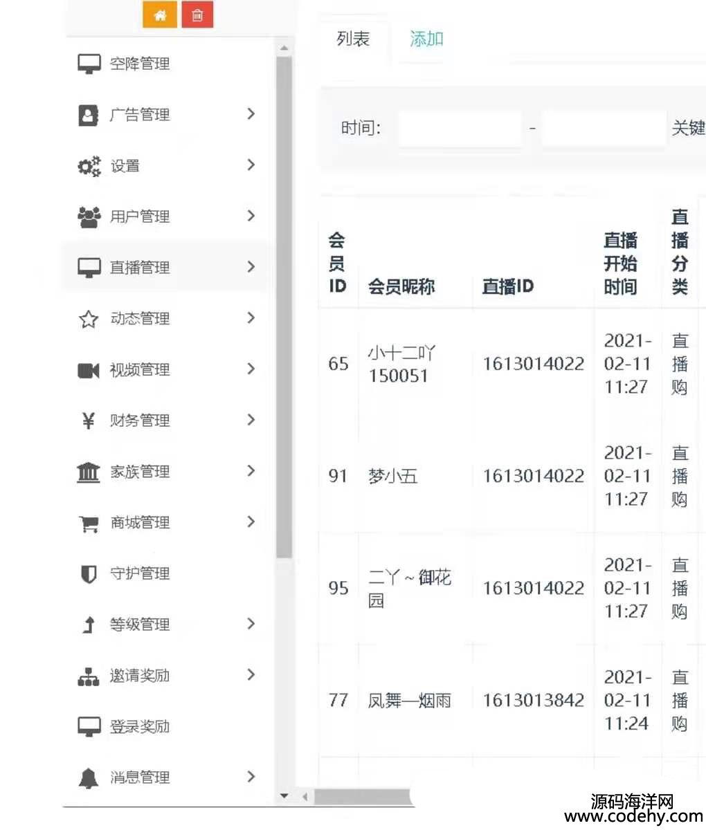
Task: Open 登录奖励 in the sidebar
Action: click(x=139, y=727)
